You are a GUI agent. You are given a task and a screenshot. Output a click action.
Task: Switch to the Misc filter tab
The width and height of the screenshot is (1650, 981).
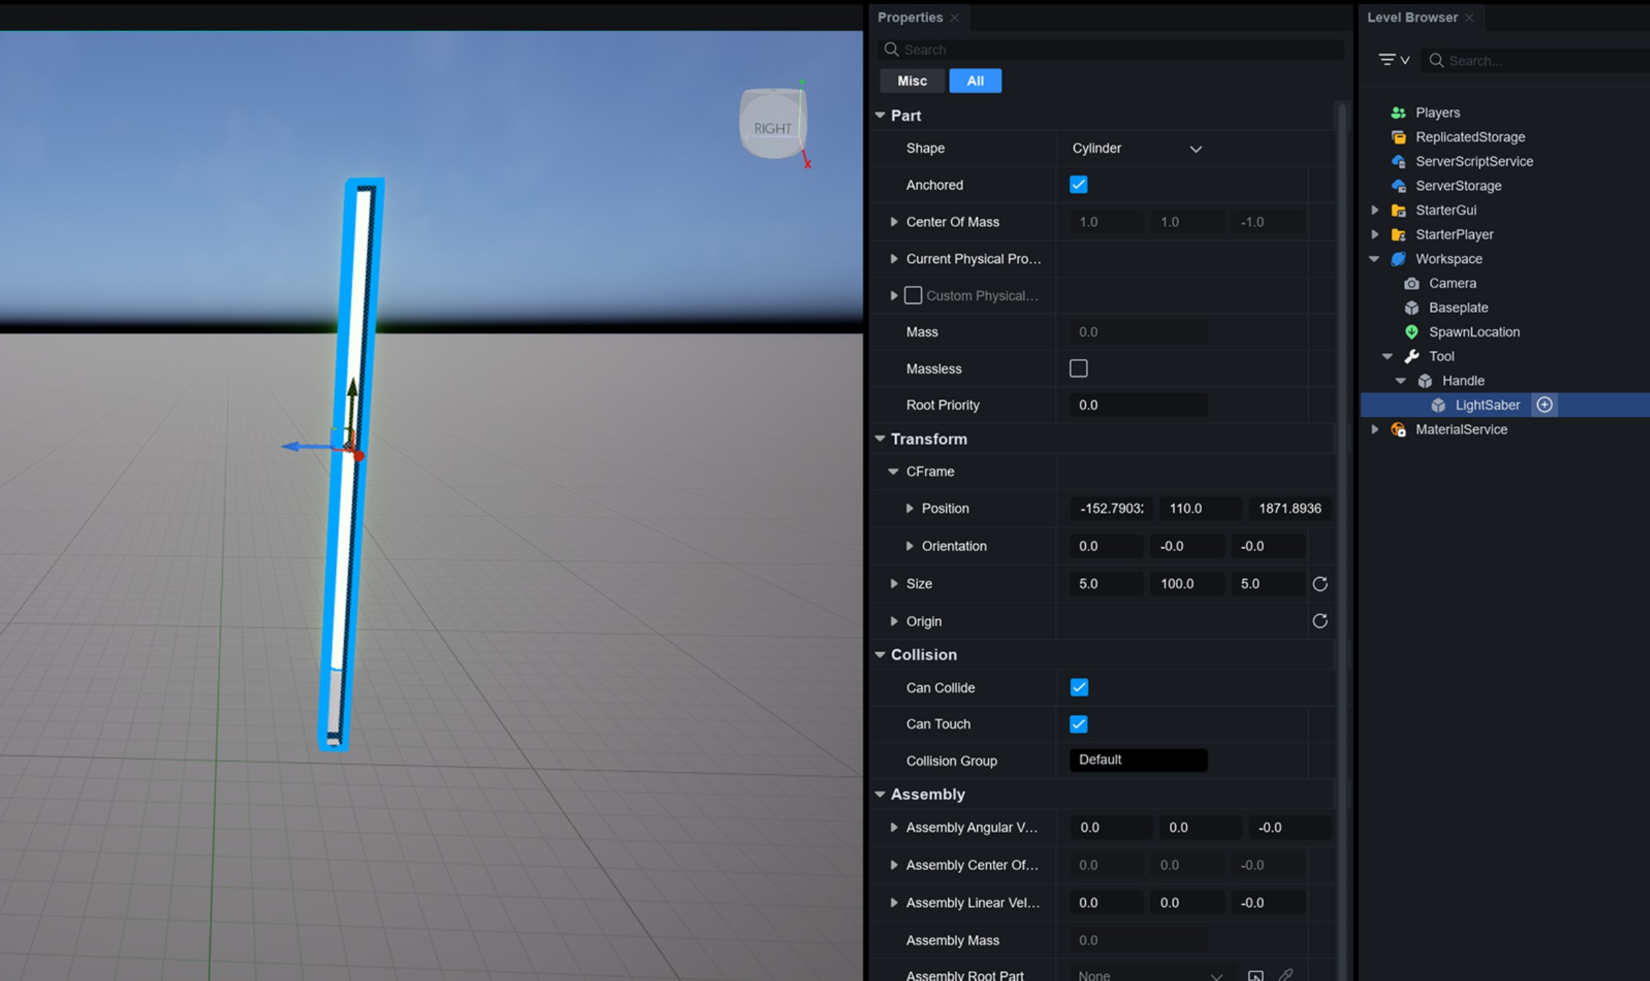tap(912, 80)
